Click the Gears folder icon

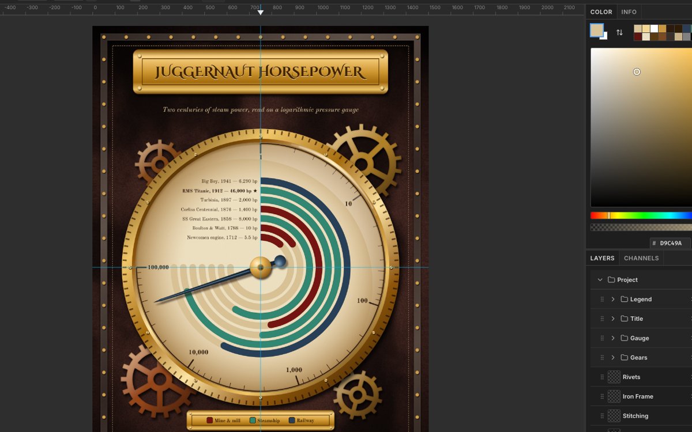(624, 358)
